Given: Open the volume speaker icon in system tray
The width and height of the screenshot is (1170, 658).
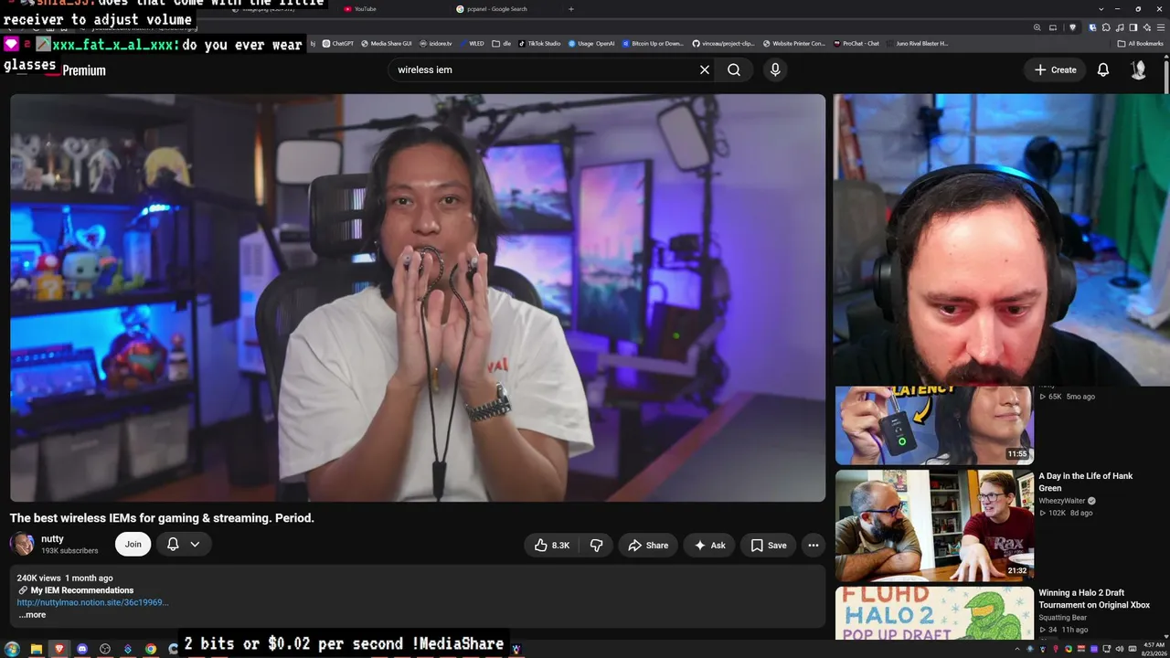Looking at the screenshot, I should [x=1121, y=649].
